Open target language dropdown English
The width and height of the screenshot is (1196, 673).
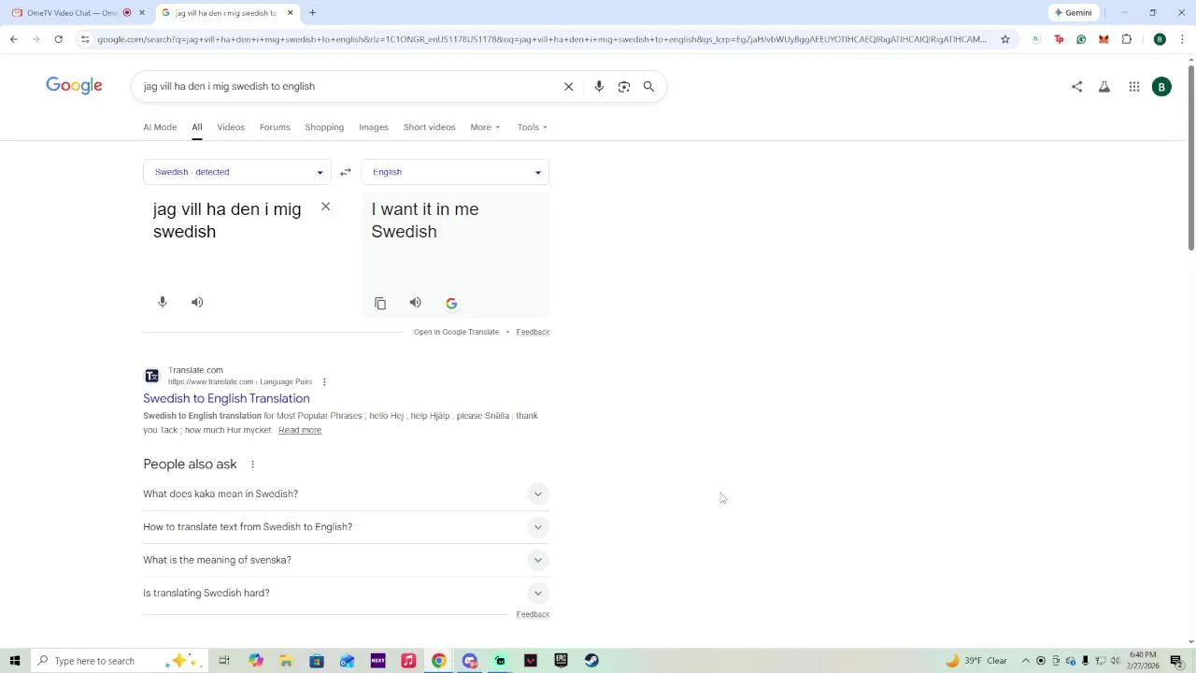(x=455, y=172)
